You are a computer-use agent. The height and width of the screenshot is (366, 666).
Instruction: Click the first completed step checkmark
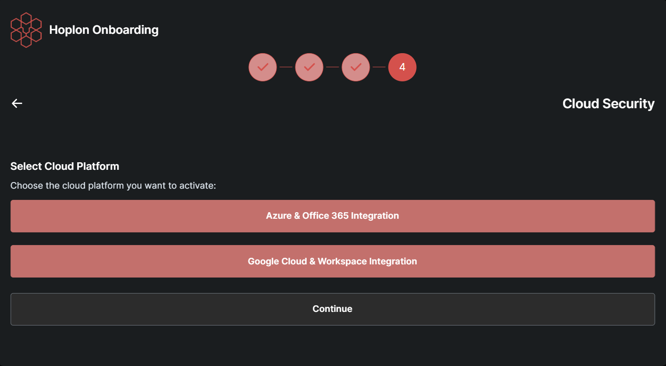pyautogui.click(x=262, y=67)
